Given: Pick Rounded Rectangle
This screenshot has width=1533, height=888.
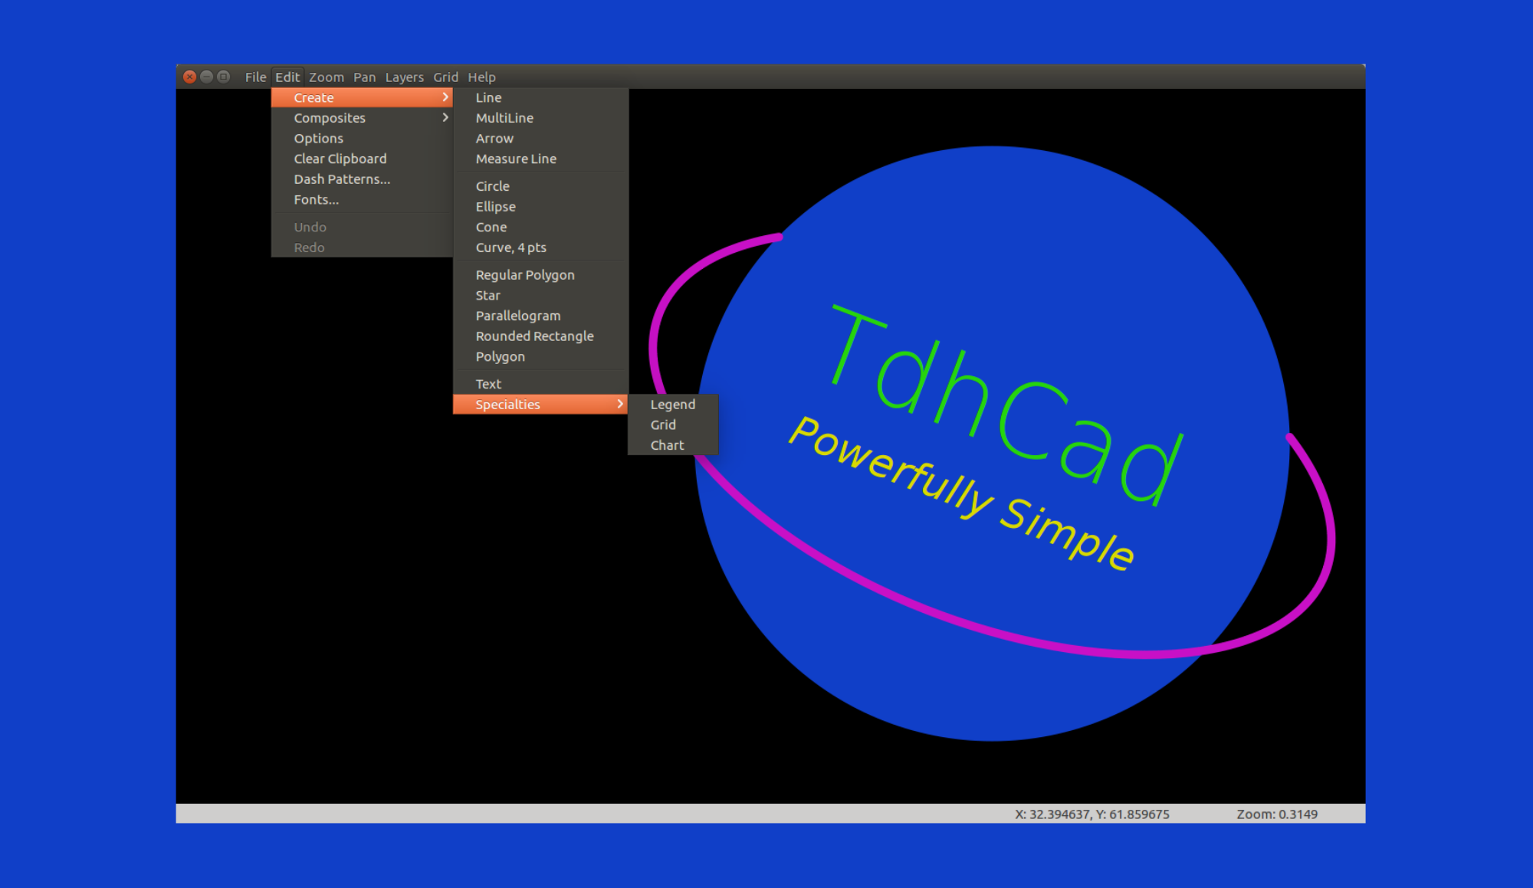Looking at the screenshot, I should click(x=541, y=336).
